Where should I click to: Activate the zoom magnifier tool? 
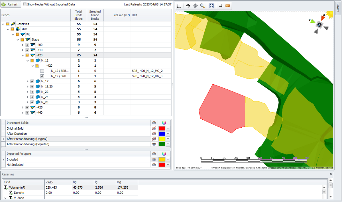tap(202, 6)
